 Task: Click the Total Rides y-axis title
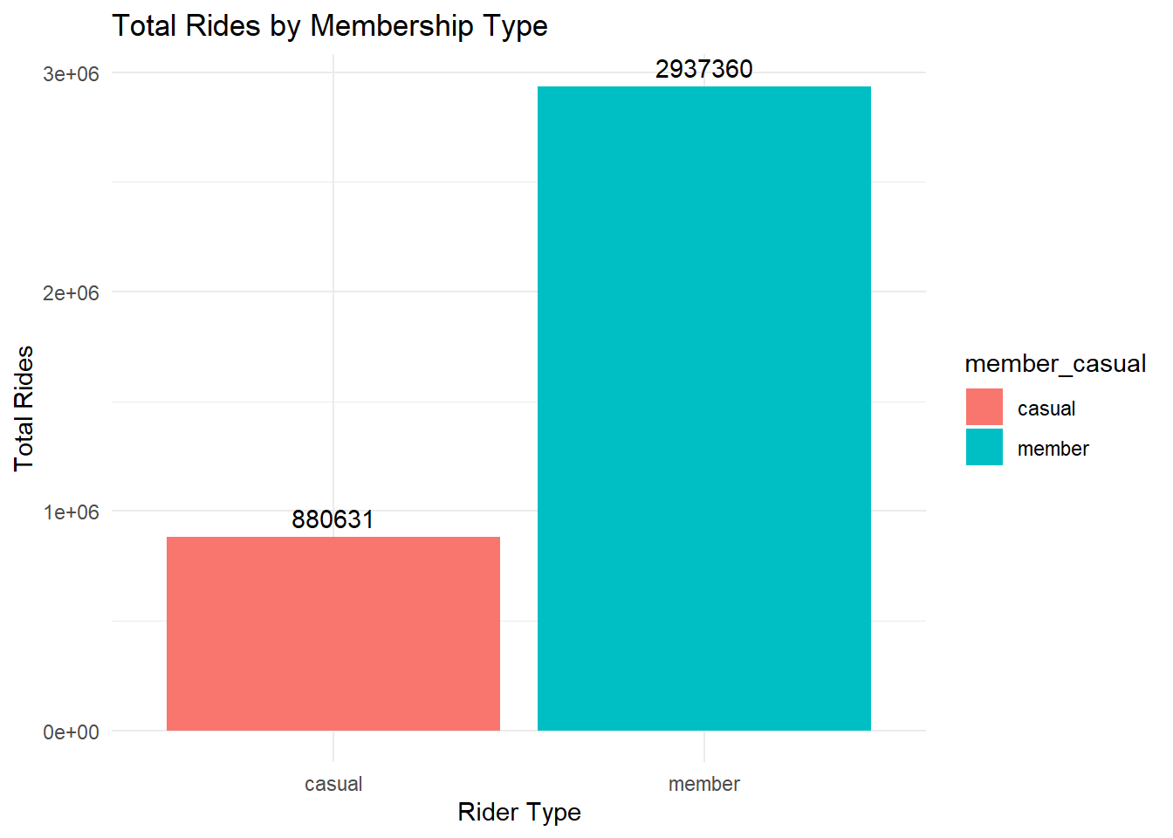24,409
